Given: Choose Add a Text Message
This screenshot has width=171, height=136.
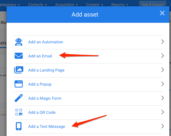Looking at the screenshot, I should click(x=88, y=127).
